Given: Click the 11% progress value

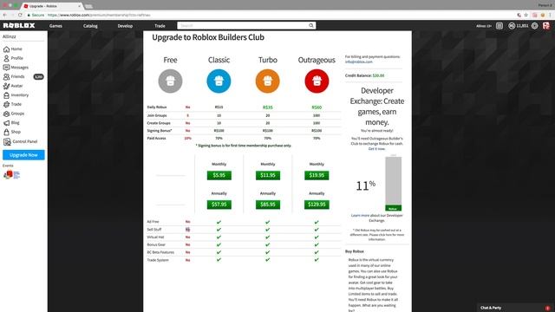Looking at the screenshot, I should click(365, 185).
